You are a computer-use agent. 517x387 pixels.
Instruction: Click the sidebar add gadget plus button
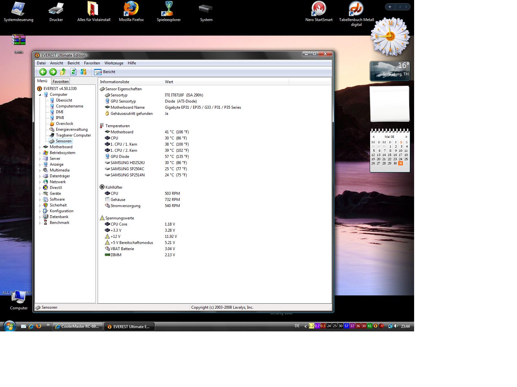(x=390, y=7)
